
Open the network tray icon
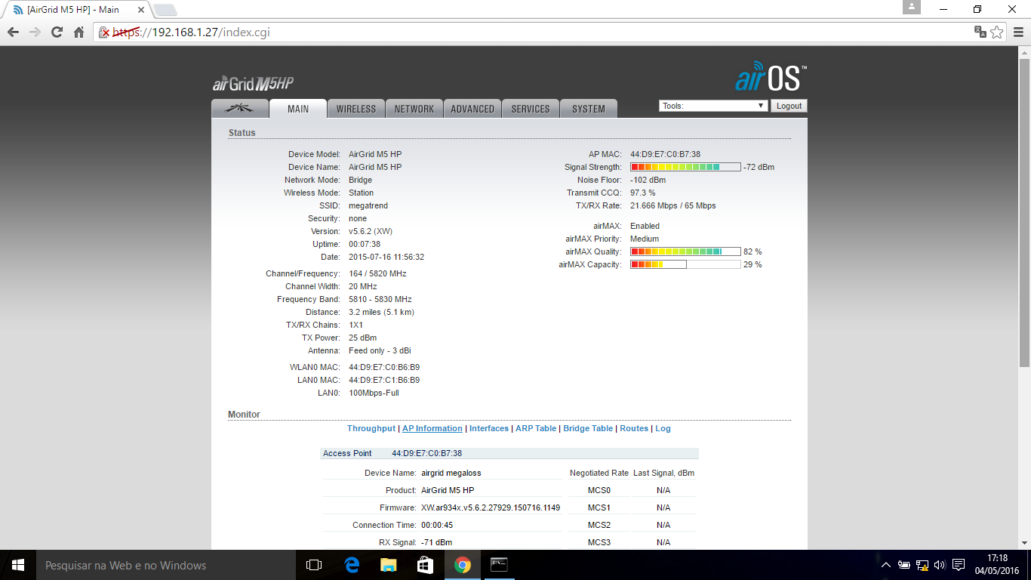click(922, 565)
